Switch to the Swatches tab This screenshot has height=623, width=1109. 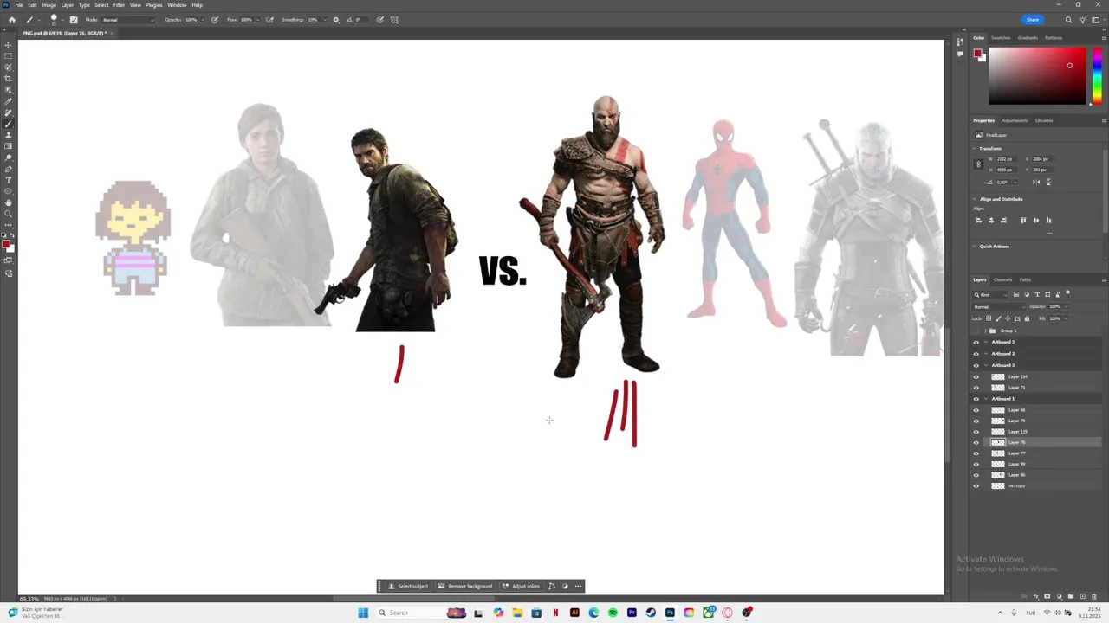pyautogui.click(x=1001, y=37)
